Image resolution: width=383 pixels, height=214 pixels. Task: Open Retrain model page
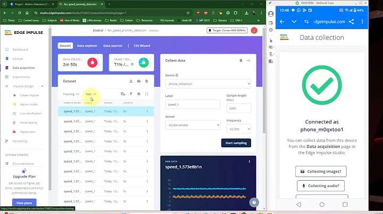tap(29, 104)
